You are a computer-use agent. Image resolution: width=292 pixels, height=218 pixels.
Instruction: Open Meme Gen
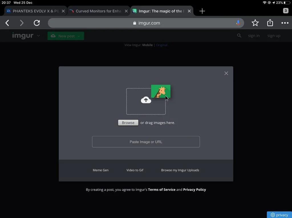[101, 170]
